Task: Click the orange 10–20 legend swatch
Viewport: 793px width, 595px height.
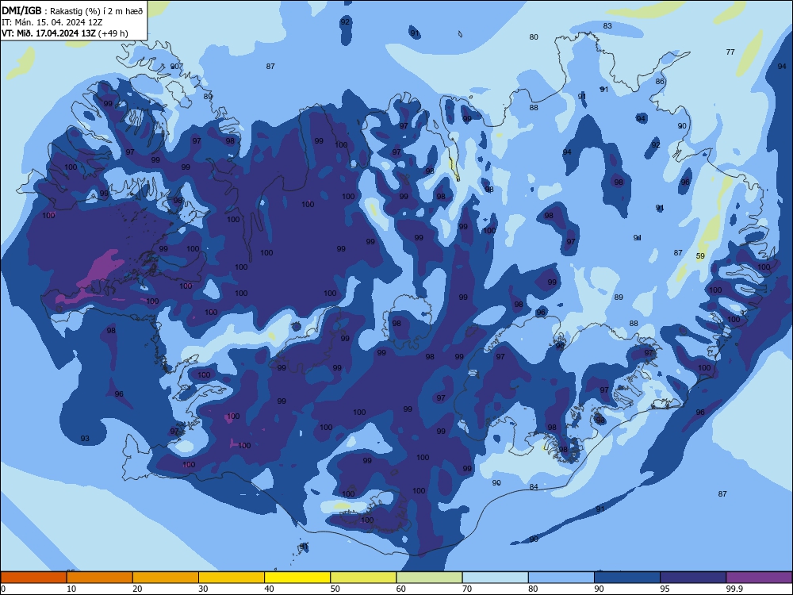Action: coord(100,578)
